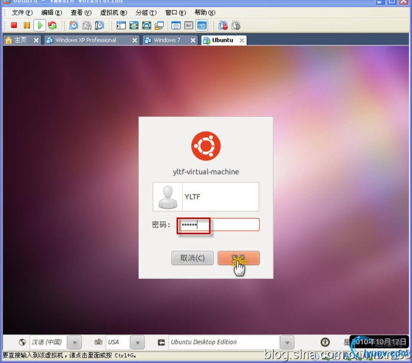The width and height of the screenshot is (412, 363).
Task: Click the green Power On play icon
Action: (40, 25)
